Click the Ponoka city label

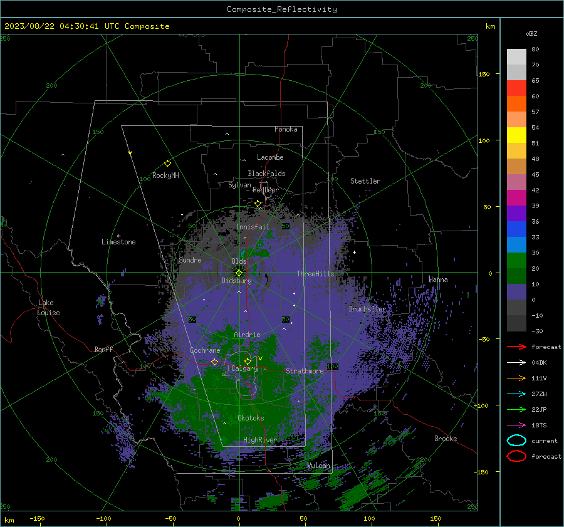coord(286,129)
